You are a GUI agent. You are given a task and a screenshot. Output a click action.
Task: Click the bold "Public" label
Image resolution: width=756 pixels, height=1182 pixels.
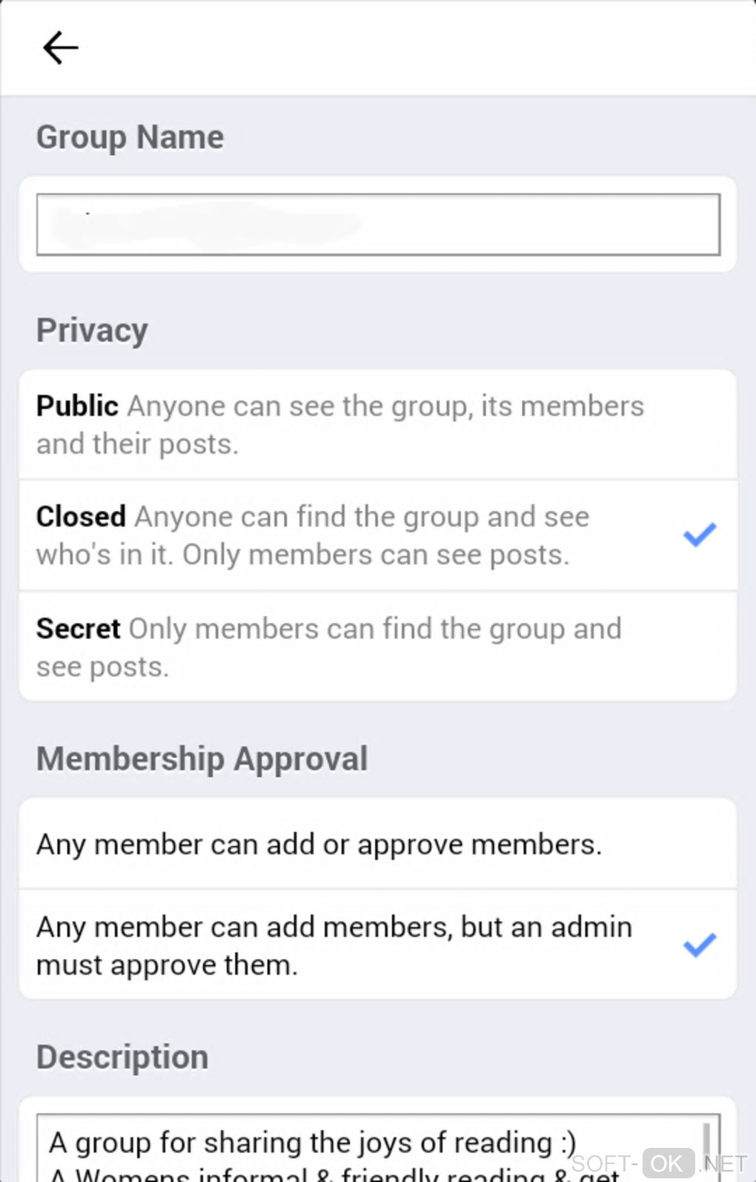(x=77, y=406)
